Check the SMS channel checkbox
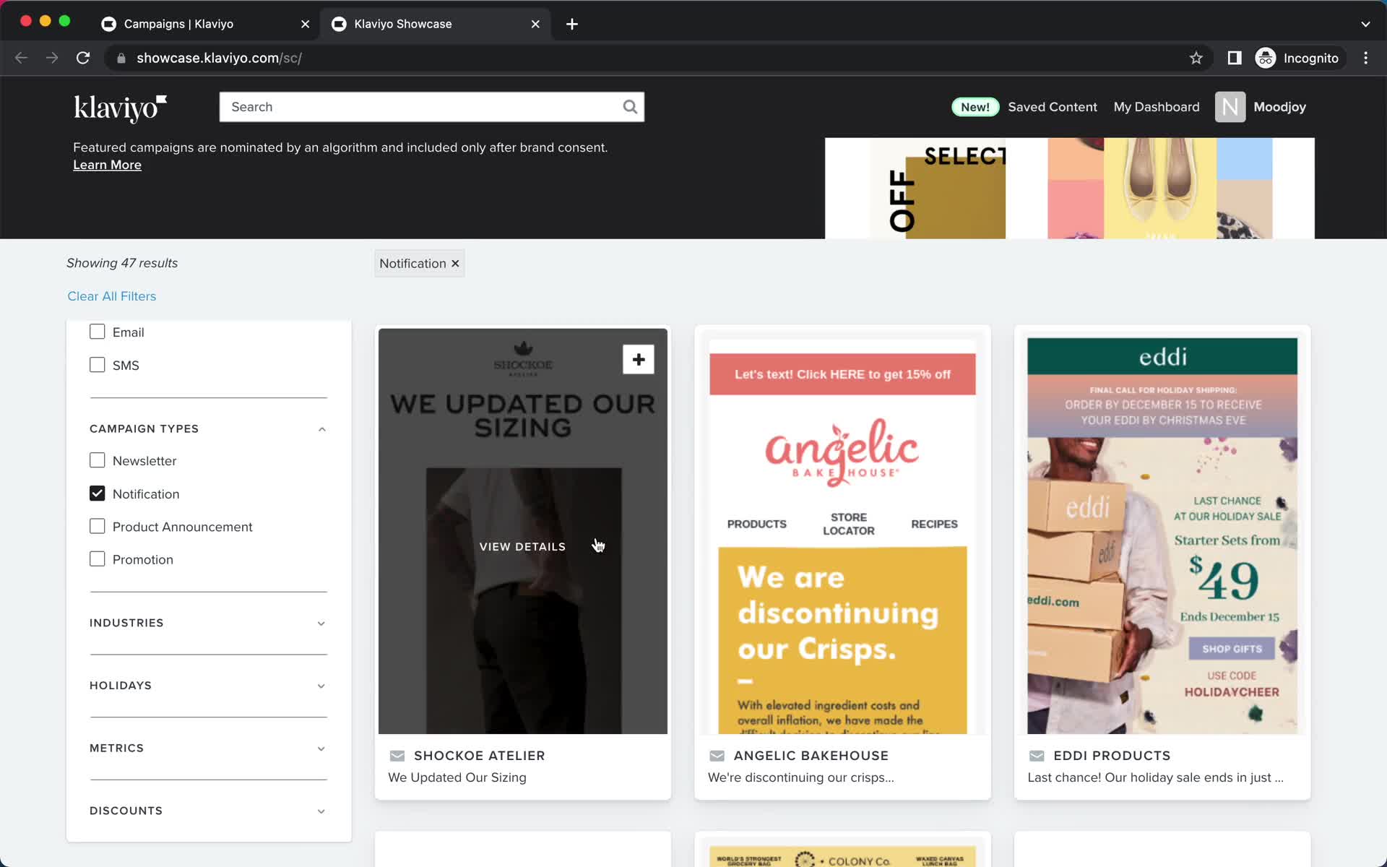The image size is (1387, 867). click(97, 365)
